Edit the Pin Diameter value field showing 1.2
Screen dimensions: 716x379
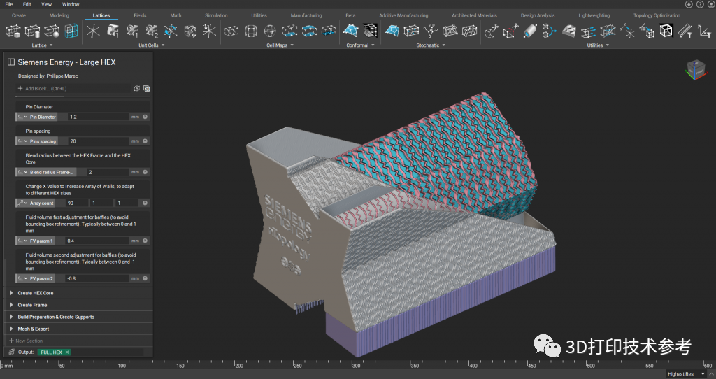point(98,117)
